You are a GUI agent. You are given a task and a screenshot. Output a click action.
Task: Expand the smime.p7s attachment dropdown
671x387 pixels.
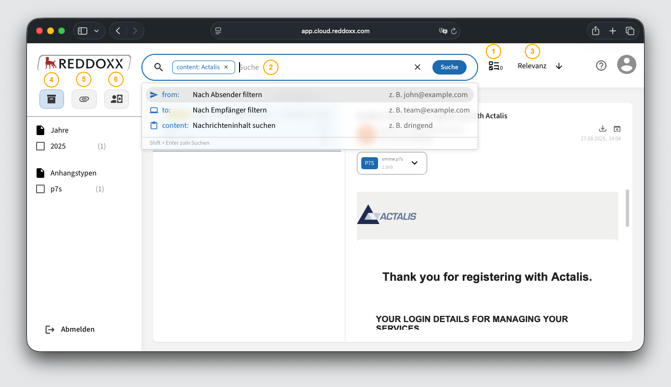tap(414, 163)
